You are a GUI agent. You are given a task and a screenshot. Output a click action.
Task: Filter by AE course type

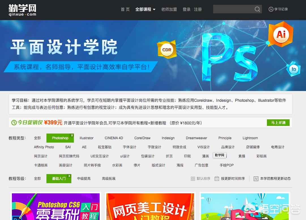pos(84,147)
